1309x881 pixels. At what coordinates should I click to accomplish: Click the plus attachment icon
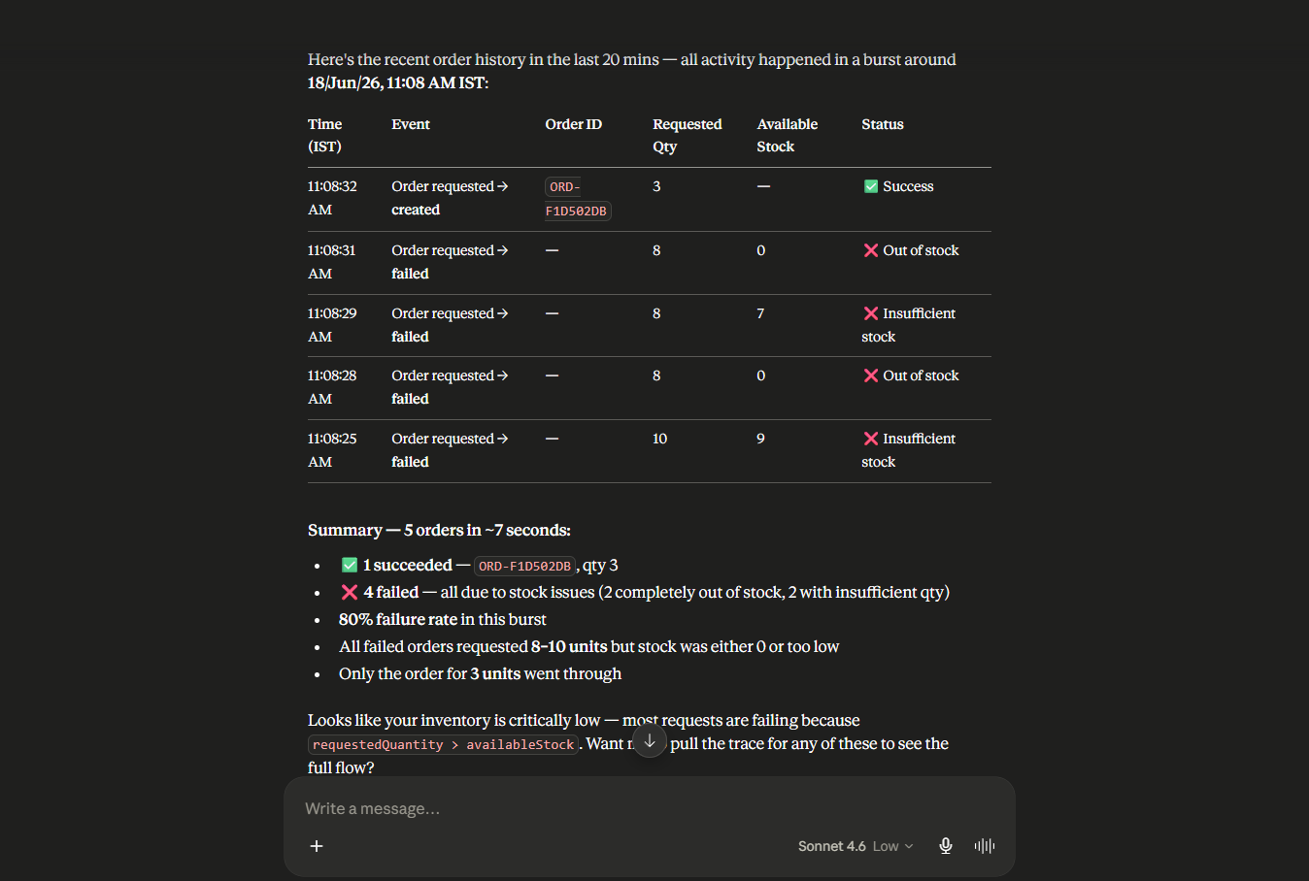[x=317, y=846]
